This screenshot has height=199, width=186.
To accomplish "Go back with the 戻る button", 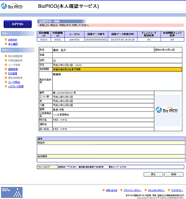I will (153, 174).
